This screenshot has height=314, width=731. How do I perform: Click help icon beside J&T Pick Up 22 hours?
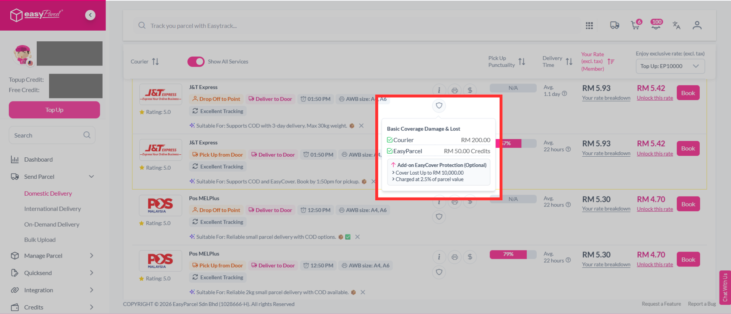pyautogui.click(x=568, y=149)
